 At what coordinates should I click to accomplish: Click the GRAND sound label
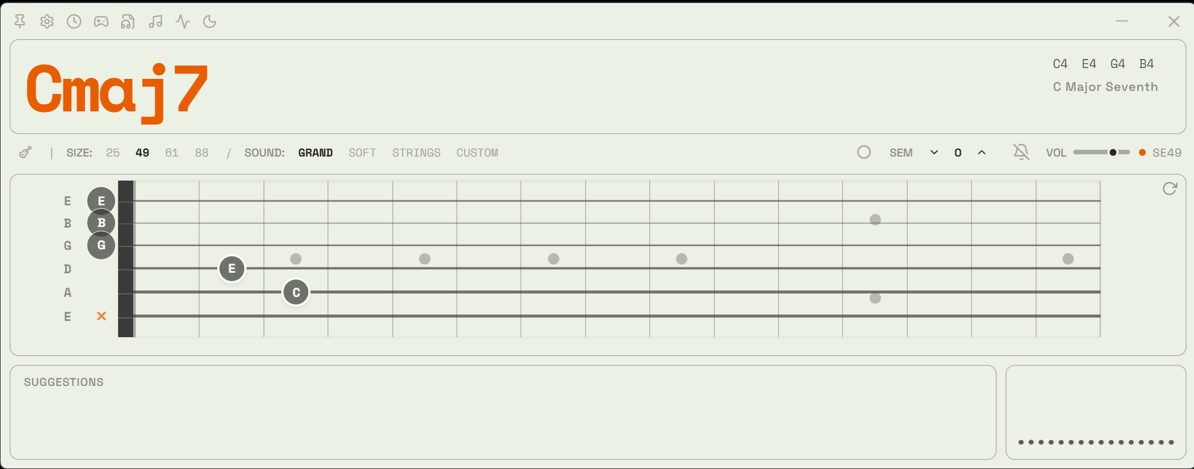coord(315,152)
